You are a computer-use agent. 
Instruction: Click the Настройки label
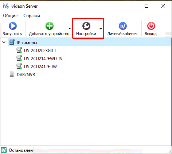[86, 34]
